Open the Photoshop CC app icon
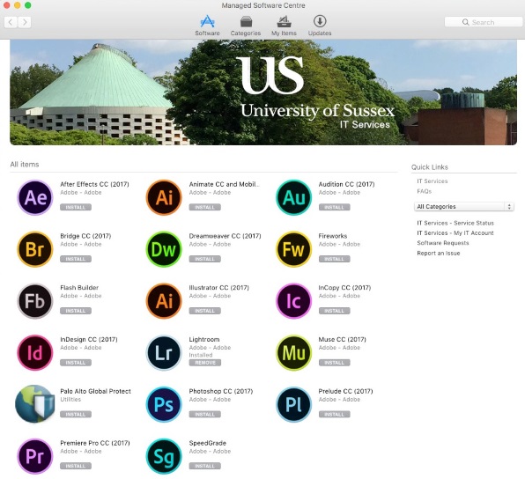 tap(164, 404)
